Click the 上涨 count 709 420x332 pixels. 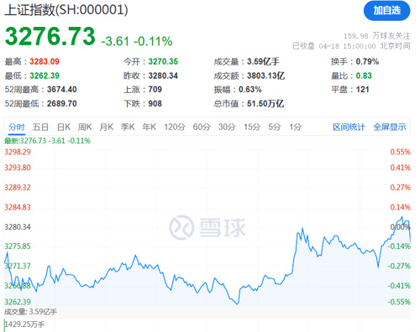(x=155, y=90)
